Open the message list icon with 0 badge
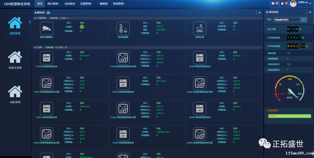Viewport: 314px width, 158px height. [x=273, y=3]
